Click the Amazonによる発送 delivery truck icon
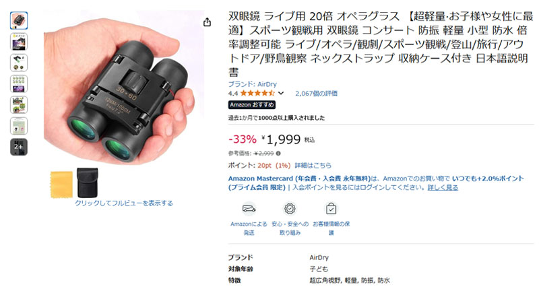The image size is (539, 295). coord(249,209)
